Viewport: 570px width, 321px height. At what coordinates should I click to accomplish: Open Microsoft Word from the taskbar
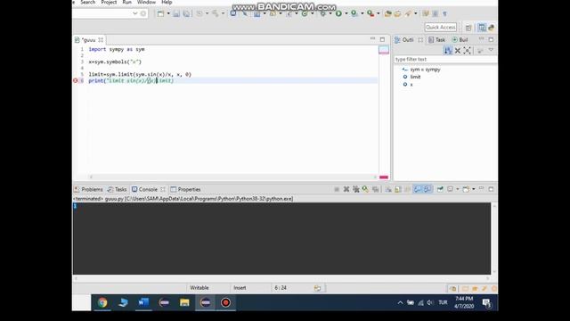pos(143,302)
